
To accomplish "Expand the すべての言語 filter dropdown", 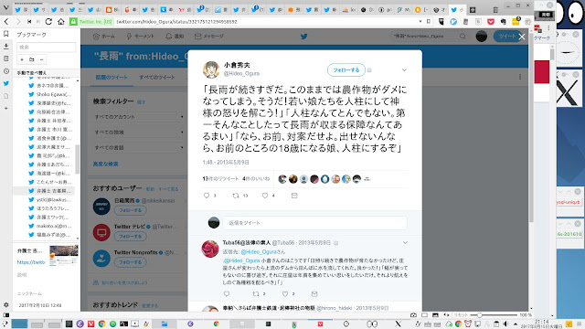I will pyautogui.click(x=138, y=147).
